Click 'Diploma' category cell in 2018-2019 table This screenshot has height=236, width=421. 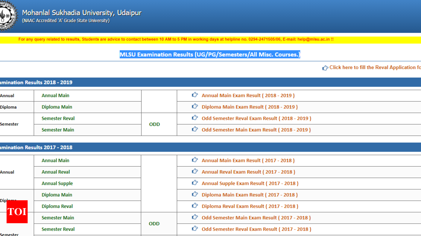click(x=17, y=107)
